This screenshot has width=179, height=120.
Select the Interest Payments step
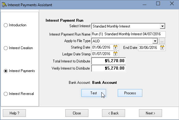(19, 71)
